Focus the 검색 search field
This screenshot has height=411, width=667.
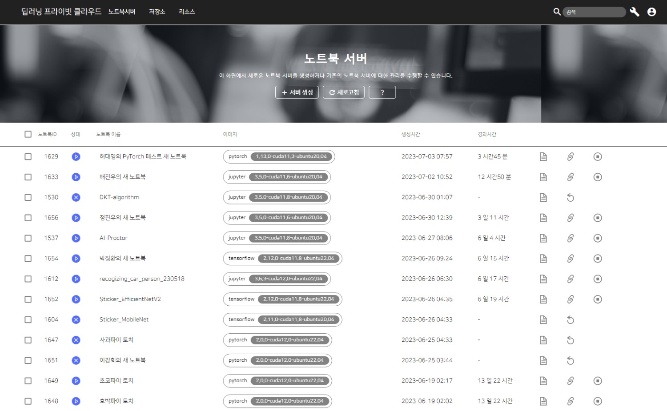click(594, 12)
